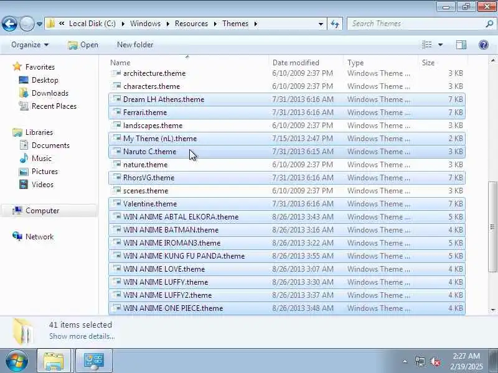
Task: Select the file RhorsVG.theme
Action: pyautogui.click(x=287, y=178)
